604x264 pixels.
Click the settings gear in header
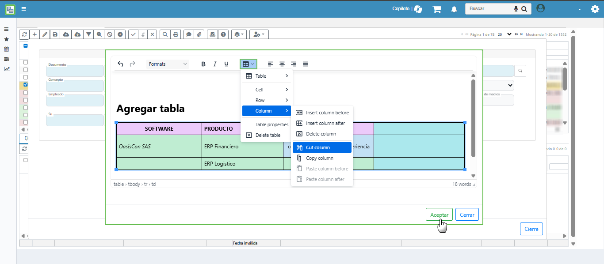pyautogui.click(x=595, y=9)
